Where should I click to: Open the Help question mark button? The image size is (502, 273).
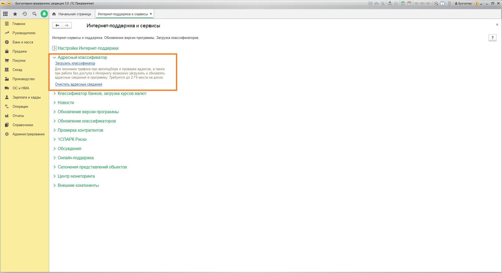493,38
